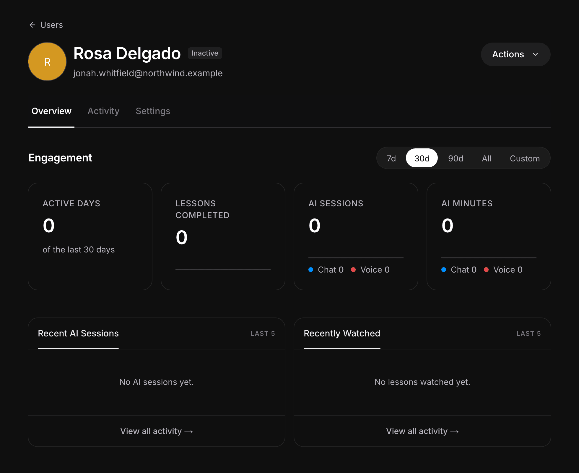Viewport: 579px width, 473px height.
Task: Select the All time range
Action: point(487,158)
